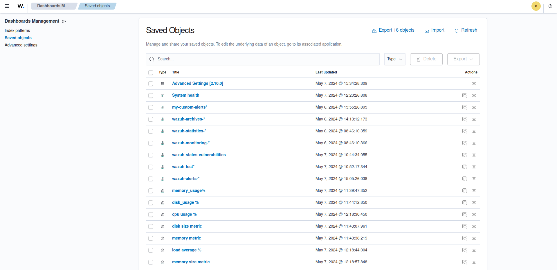Inspect the cpu usage % visualization
Viewport: 557px width, 270px height.
464,215
